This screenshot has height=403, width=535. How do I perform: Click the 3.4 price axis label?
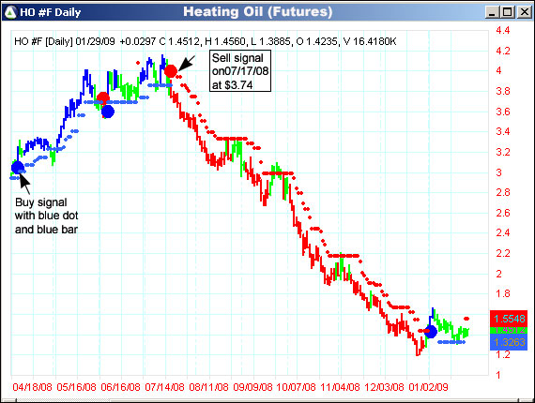pyautogui.click(x=502, y=131)
